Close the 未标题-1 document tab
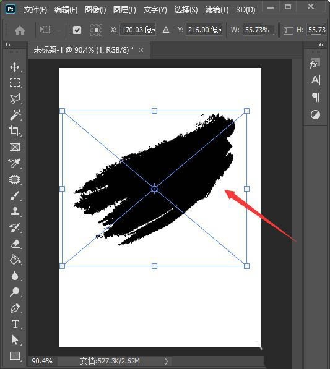The width and height of the screenshot is (330, 369). (x=141, y=50)
